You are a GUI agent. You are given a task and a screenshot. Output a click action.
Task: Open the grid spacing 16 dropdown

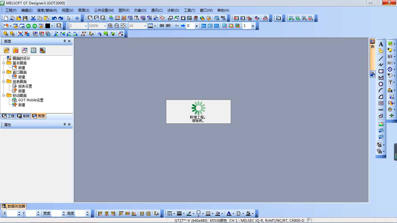pyautogui.click(x=145, y=26)
